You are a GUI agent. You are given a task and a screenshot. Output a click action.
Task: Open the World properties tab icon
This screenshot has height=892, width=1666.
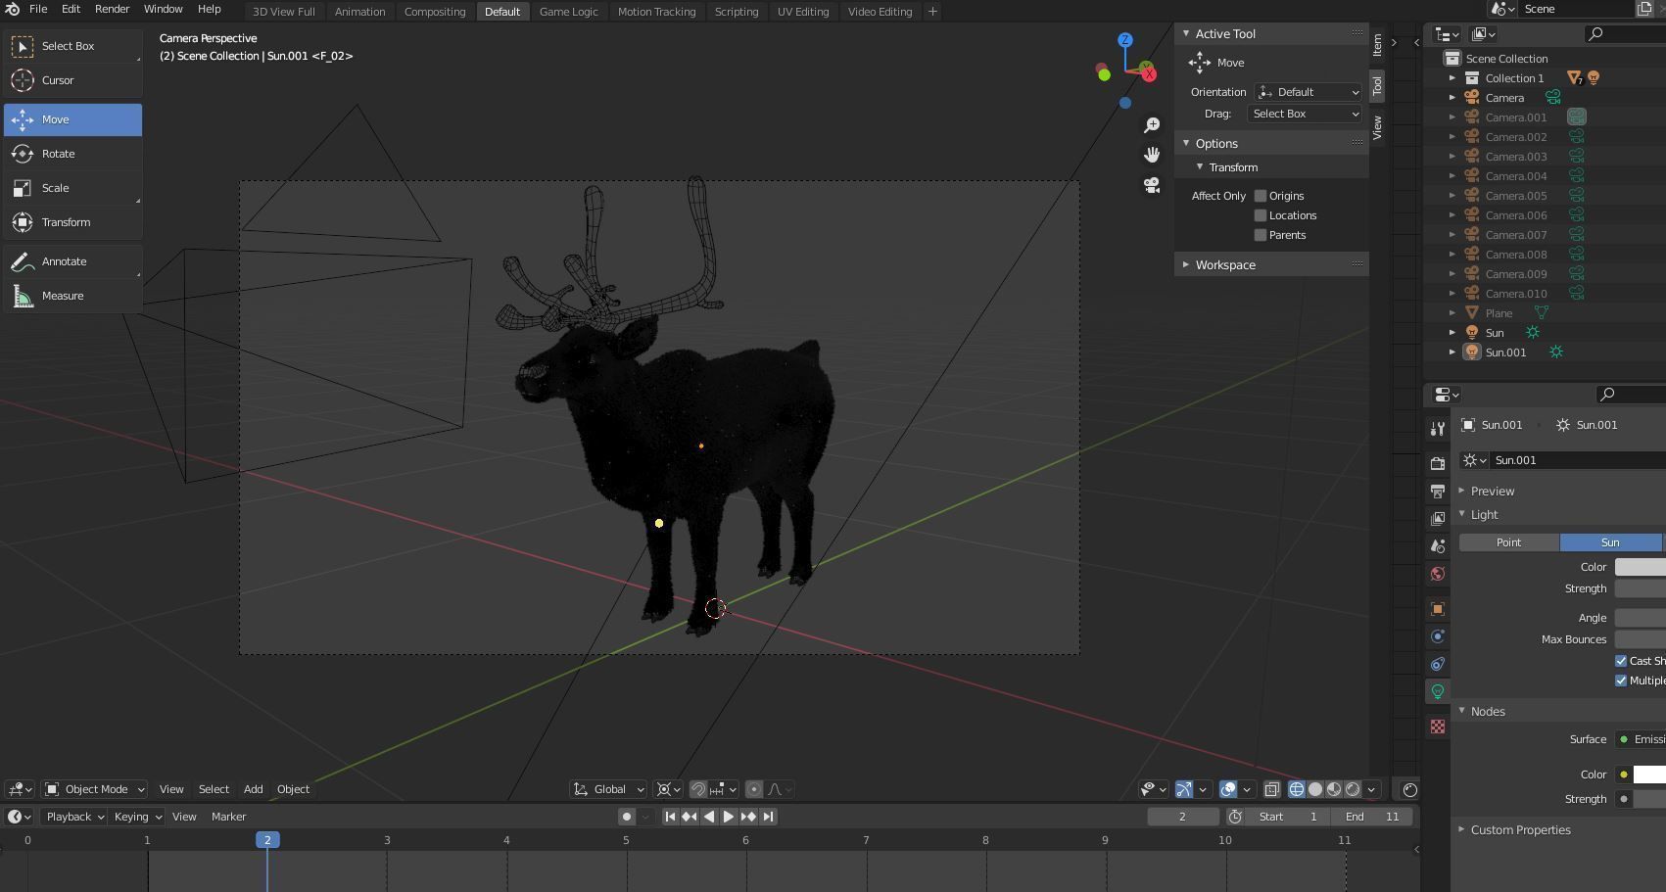point(1438,574)
